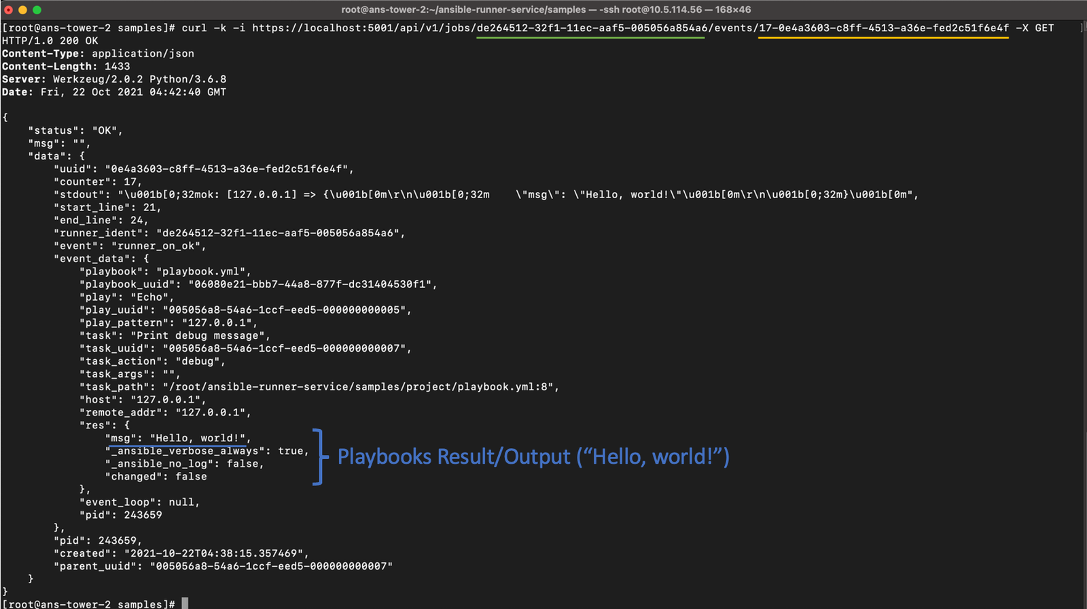Viewport: 1087px width, 609px height.
Task: Click the "Print debug message" task value
Action: (200, 335)
